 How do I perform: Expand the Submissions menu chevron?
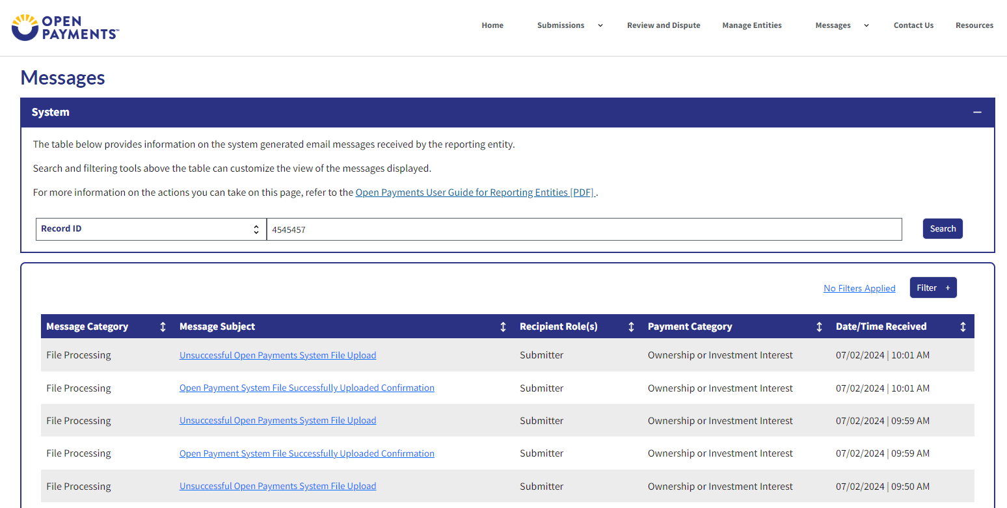pyautogui.click(x=600, y=25)
